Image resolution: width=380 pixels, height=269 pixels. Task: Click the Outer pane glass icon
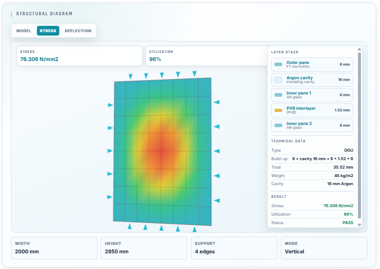coord(278,64)
